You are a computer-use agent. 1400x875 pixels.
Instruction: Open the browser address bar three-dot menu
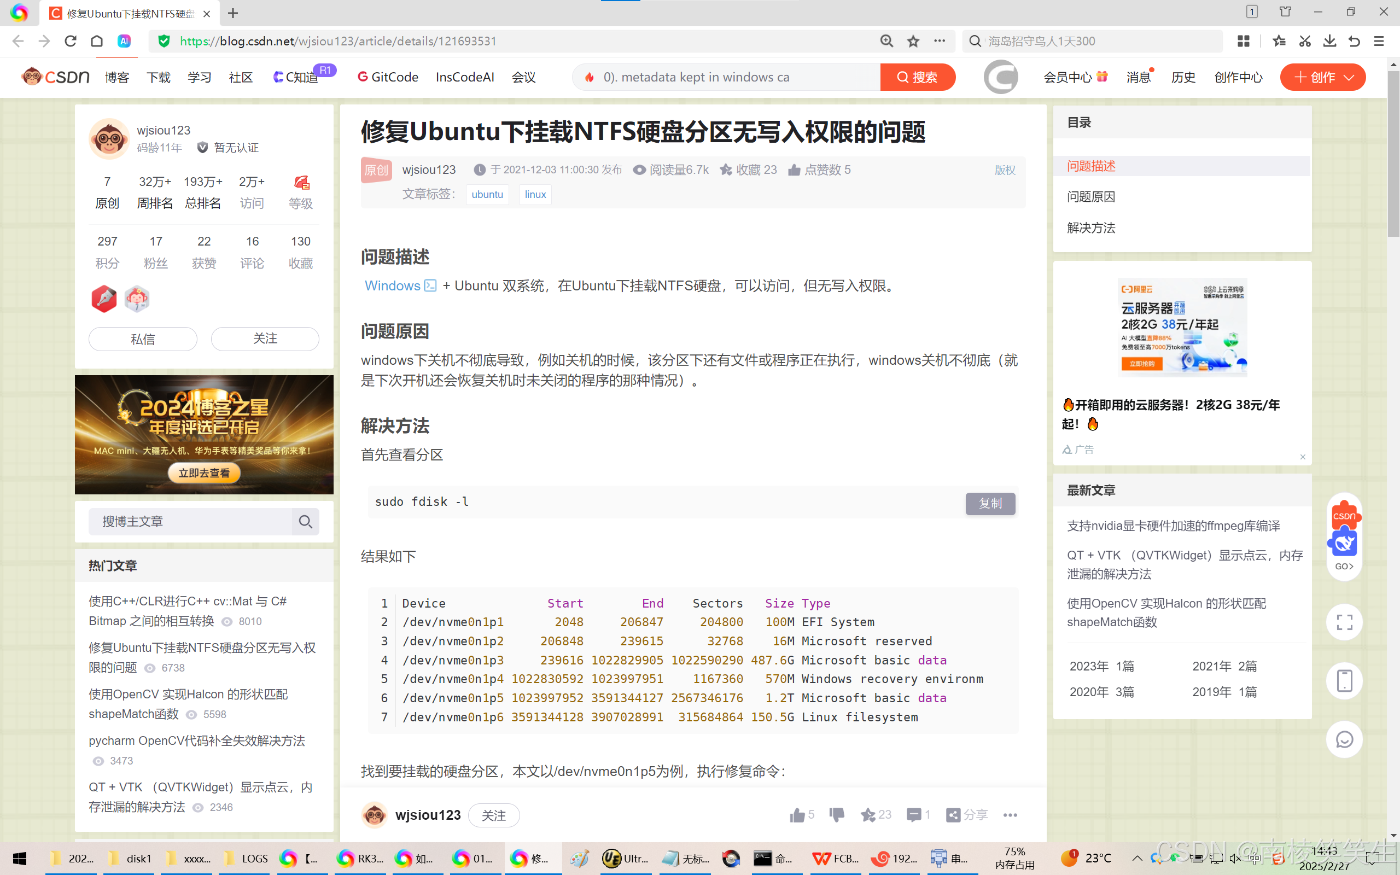point(940,41)
